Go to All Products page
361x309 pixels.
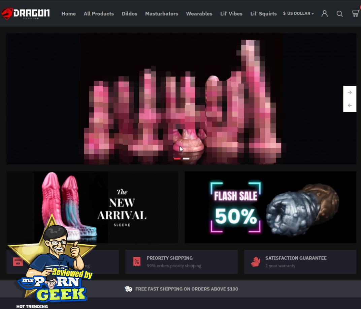99,14
